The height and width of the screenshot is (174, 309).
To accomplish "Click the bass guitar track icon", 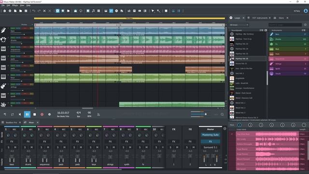I will [3, 30].
